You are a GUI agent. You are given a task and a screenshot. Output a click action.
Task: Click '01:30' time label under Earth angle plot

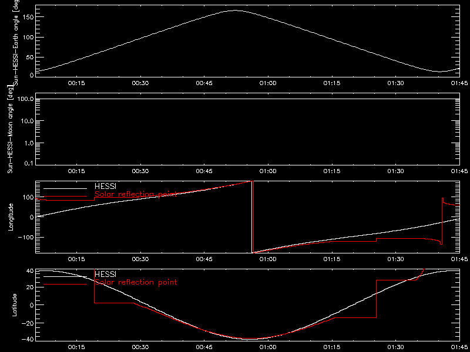[395, 83]
